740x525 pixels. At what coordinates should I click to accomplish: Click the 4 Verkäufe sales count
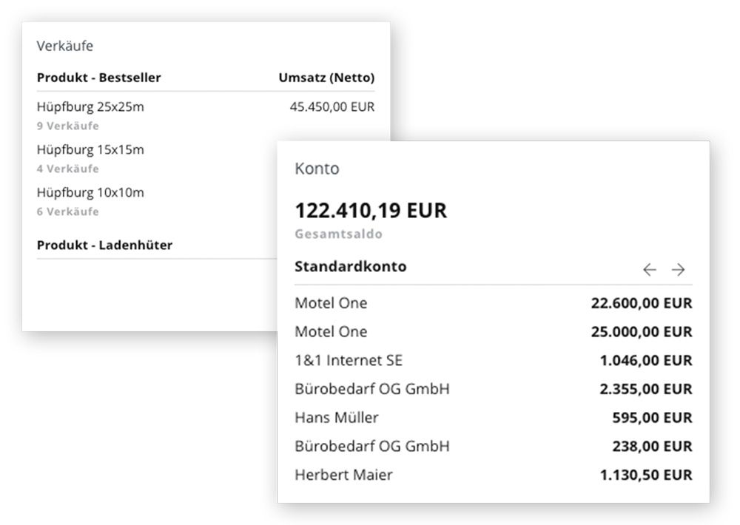pyautogui.click(x=68, y=169)
